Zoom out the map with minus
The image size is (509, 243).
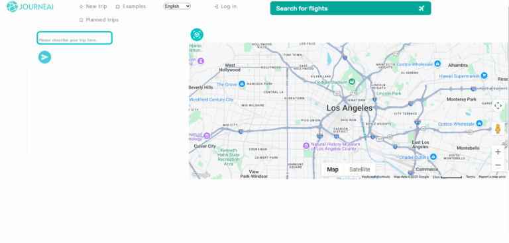click(498, 165)
